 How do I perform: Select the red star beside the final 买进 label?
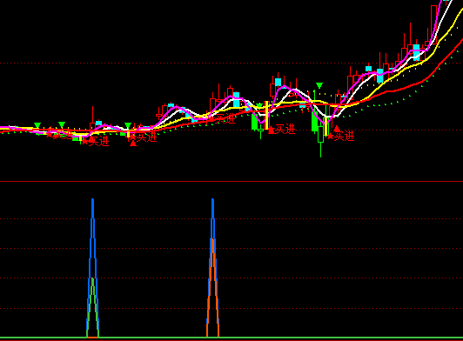click(x=330, y=136)
